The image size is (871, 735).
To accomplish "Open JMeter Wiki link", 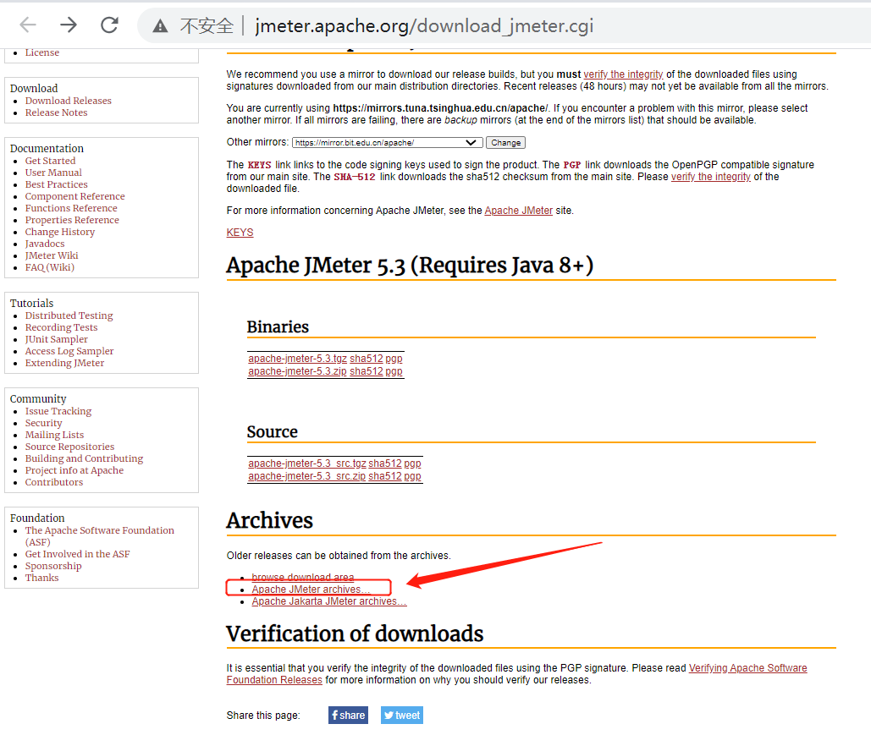I will [52, 256].
